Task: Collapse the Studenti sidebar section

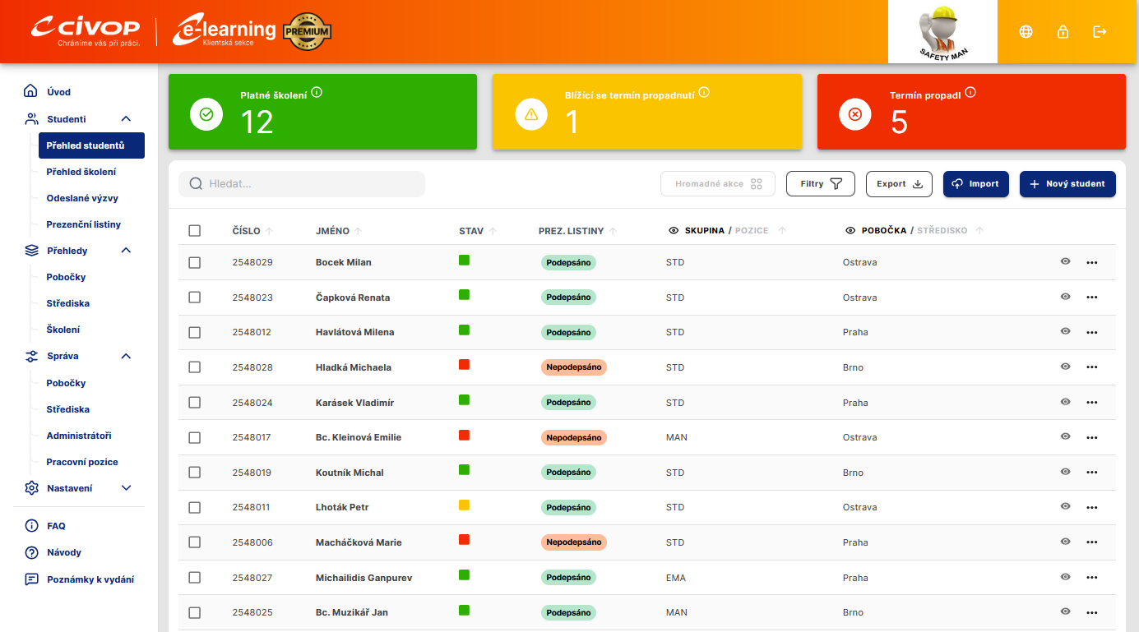Action: pyautogui.click(x=126, y=119)
